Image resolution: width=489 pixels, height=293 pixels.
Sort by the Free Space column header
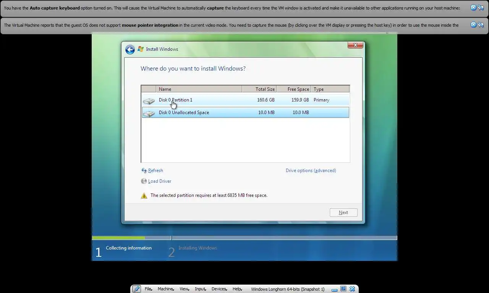[x=294, y=89]
